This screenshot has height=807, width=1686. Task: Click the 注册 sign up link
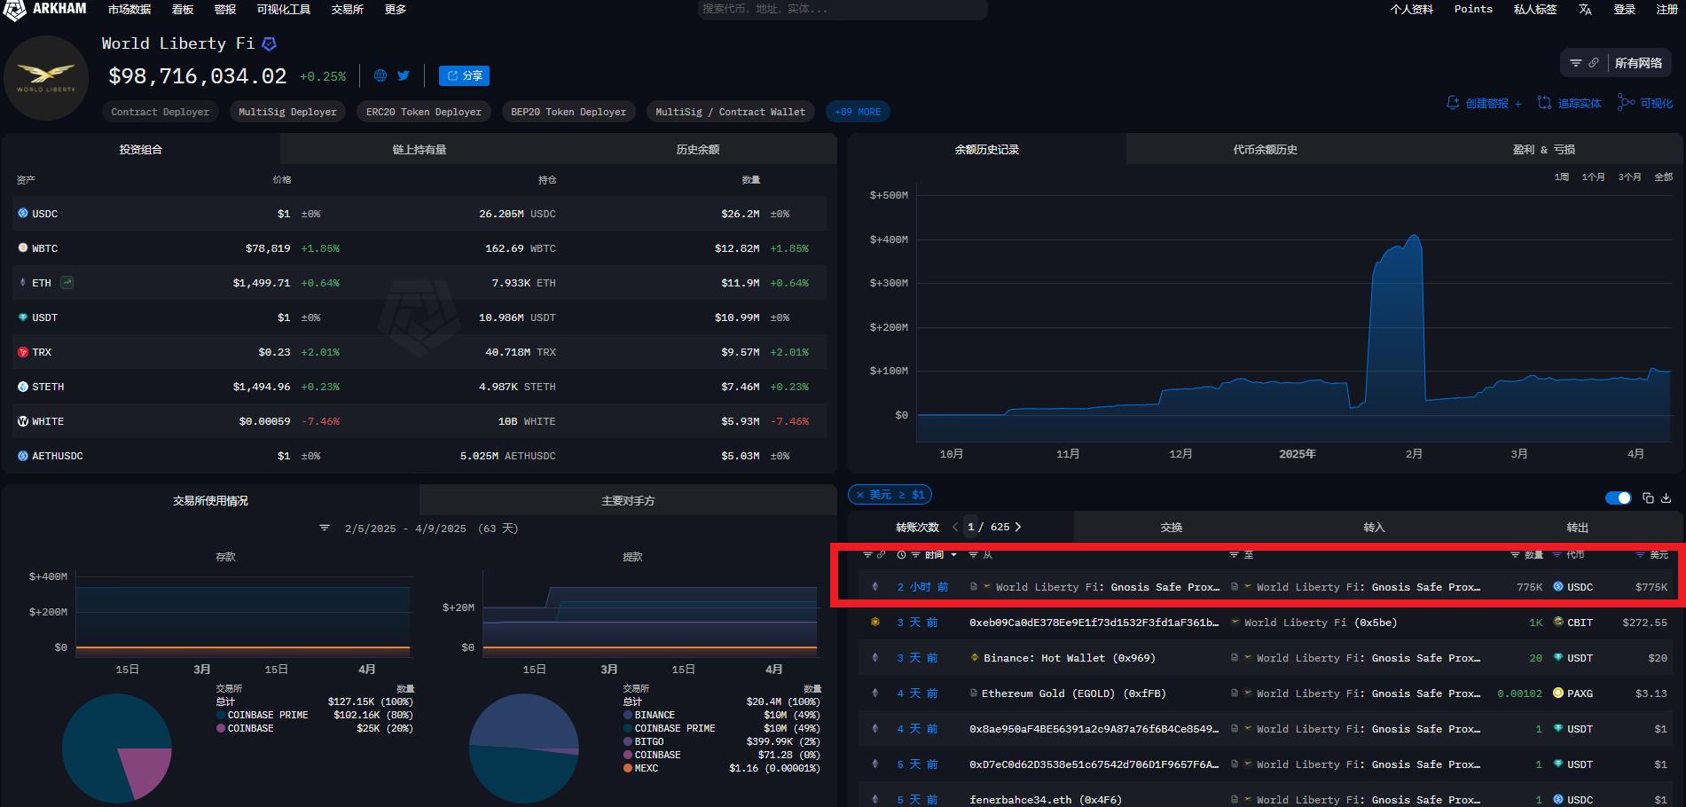[x=1667, y=9]
